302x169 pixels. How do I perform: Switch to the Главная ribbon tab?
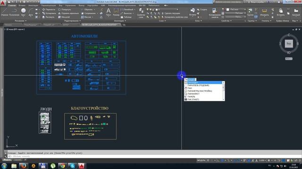12,6
